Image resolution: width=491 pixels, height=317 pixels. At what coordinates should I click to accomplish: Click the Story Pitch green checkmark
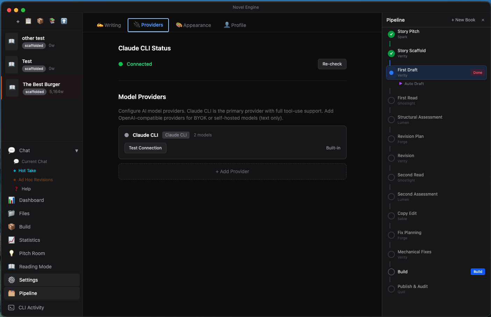(x=391, y=34)
